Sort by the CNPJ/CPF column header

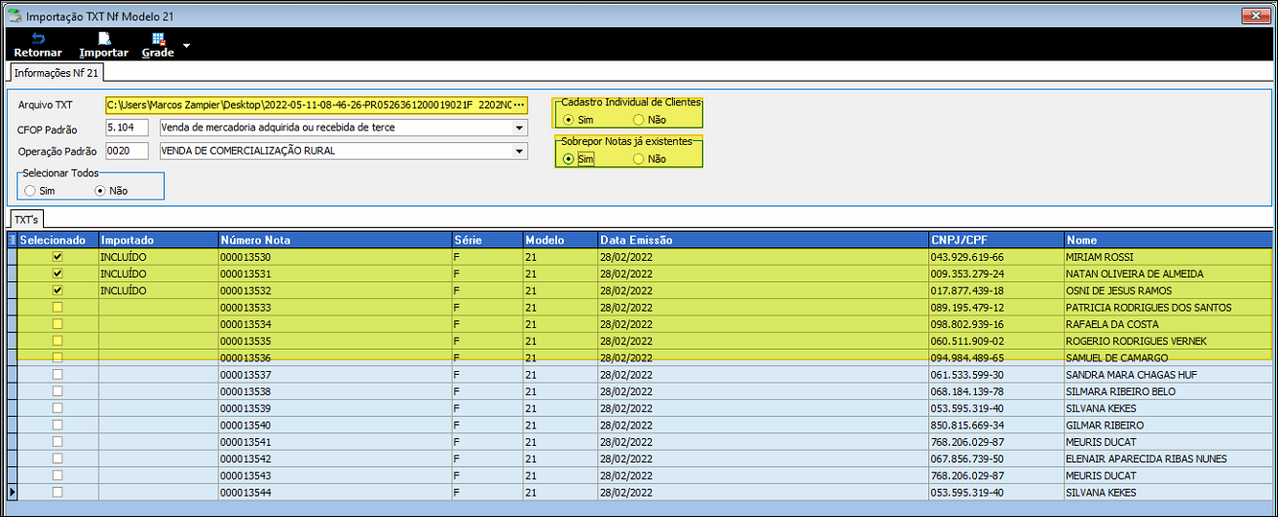pos(996,240)
